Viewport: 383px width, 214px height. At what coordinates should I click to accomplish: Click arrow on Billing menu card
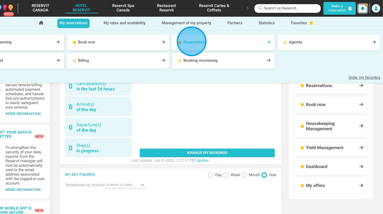[x=163, y=60]
